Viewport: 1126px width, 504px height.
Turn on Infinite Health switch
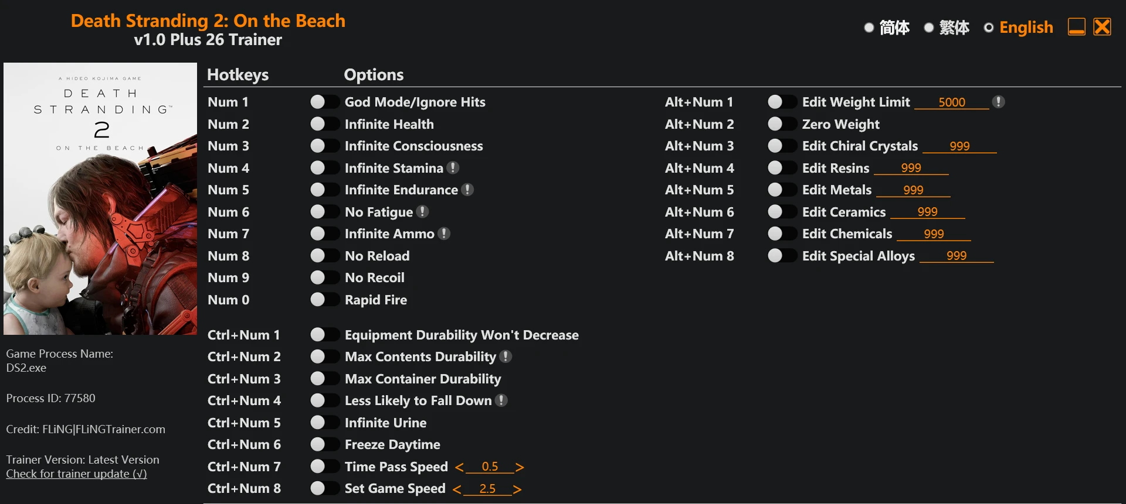tap(324, 124)
